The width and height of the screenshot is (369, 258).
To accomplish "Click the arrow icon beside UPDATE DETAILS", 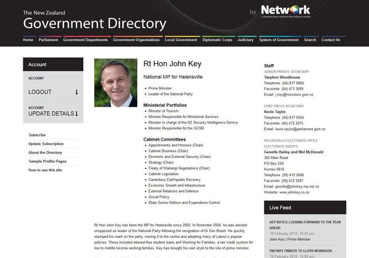I will (x=76, y=114).
